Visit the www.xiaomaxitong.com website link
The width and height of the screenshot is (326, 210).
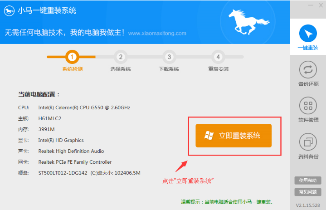[x=157, y=34]
